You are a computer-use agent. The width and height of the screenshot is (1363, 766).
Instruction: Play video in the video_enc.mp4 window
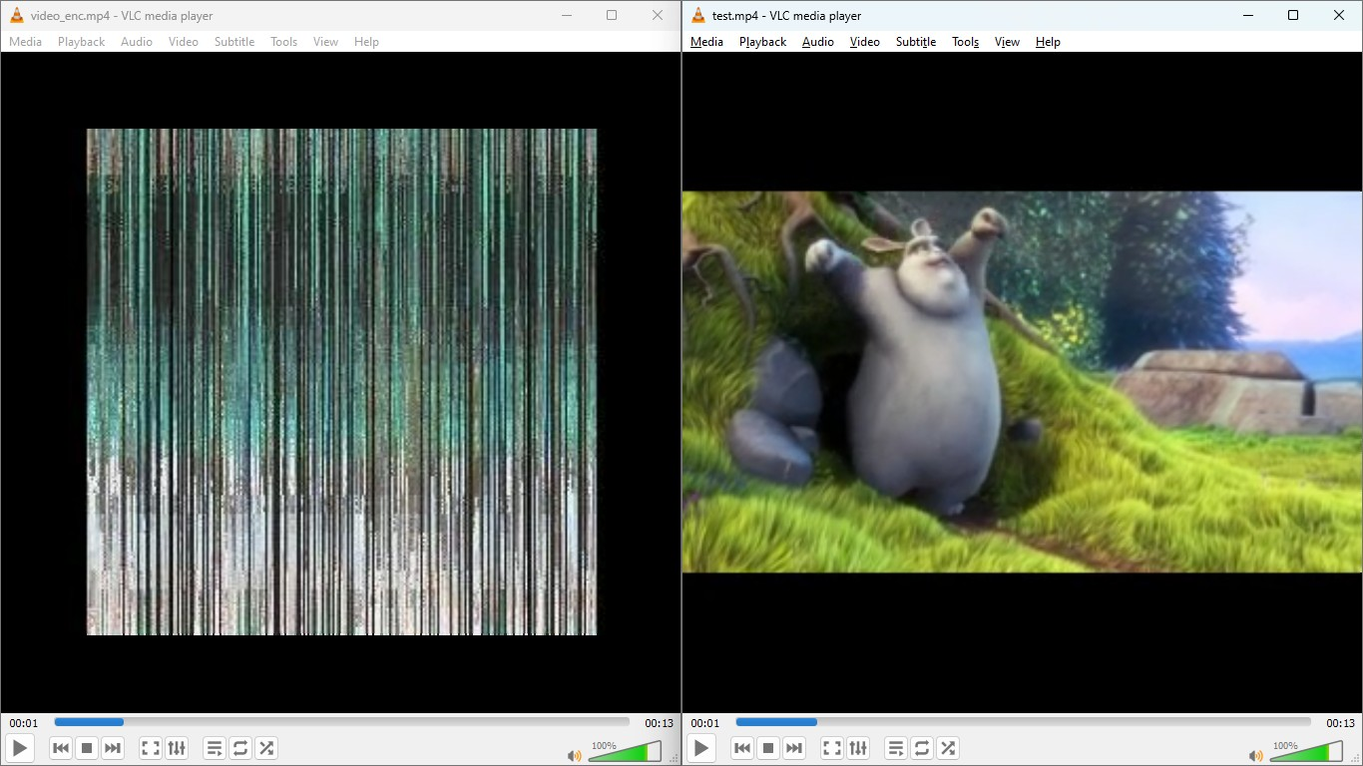20,748
